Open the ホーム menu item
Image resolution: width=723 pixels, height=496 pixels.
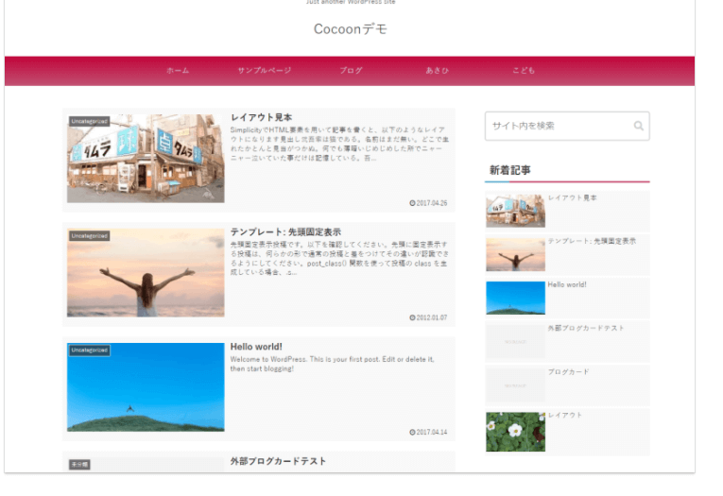tap(178, 71)
